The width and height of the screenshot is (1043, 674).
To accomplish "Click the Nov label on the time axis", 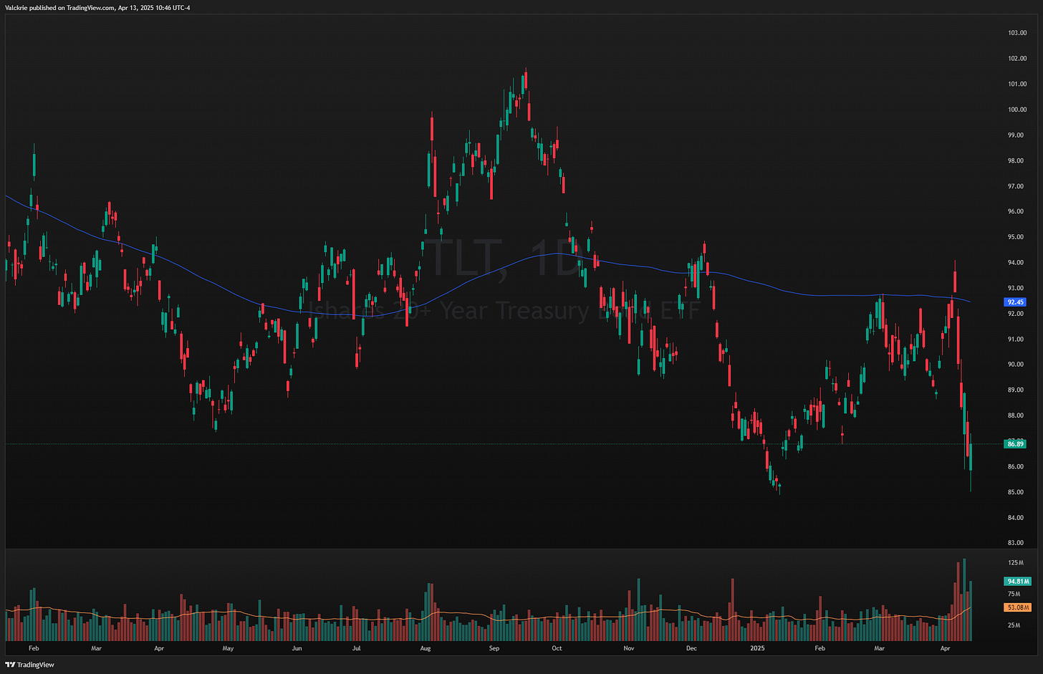I will pyautogui.click(x=629, y=648).
